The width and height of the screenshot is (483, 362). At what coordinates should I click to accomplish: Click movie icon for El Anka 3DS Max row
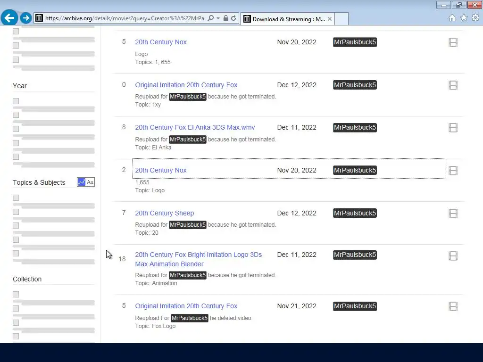453,128
